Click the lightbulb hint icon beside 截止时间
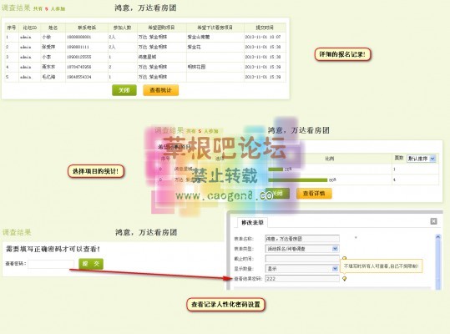The height and width of the screenshot is (334, 450). [x=344, y=258]
